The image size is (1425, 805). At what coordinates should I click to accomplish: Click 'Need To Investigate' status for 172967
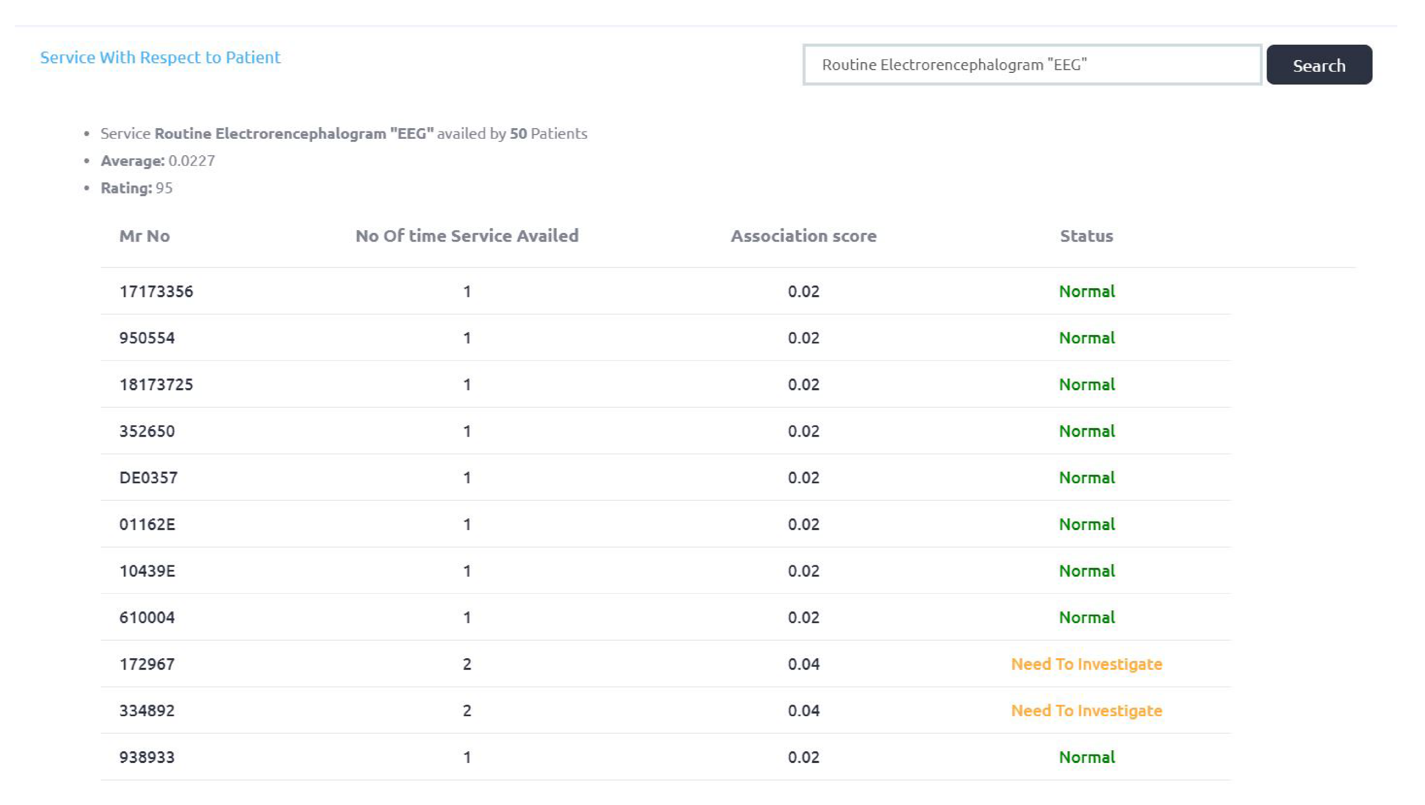coord(1086,664)
